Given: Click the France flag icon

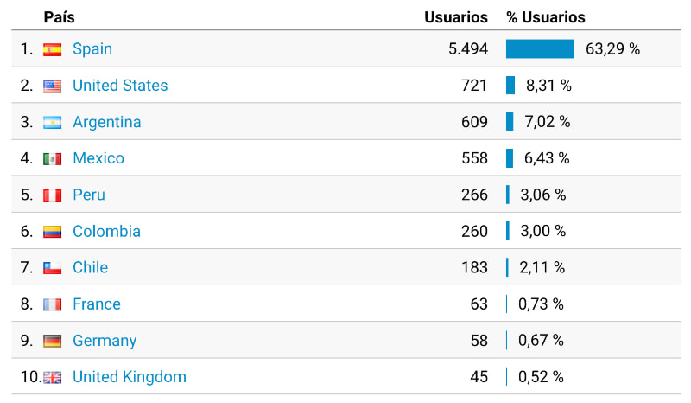Looking at the screenshot, I should point(52,304).
